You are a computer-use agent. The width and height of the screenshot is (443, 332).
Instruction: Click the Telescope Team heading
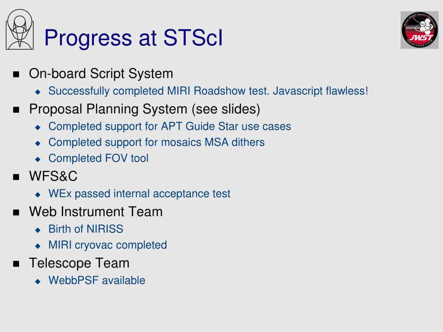point(79,263)
